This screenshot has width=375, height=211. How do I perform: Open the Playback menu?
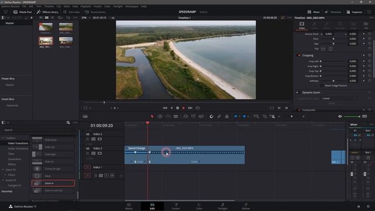[86, 6]
